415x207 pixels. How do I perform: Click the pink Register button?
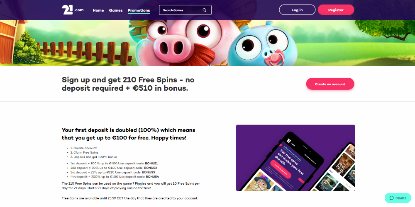[x=336, y=10]
